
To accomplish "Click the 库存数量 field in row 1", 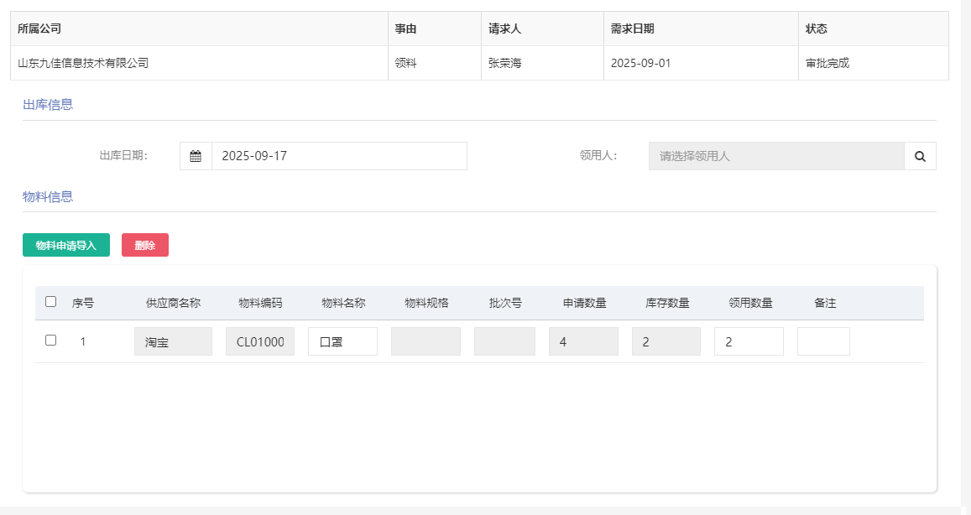I will point(666,341).
